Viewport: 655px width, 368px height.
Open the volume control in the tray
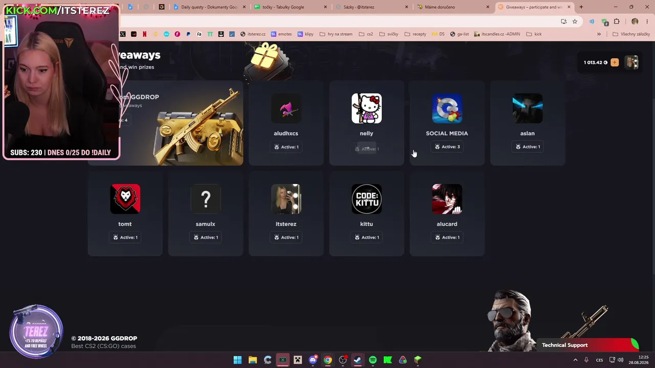[x=620, y=360]
